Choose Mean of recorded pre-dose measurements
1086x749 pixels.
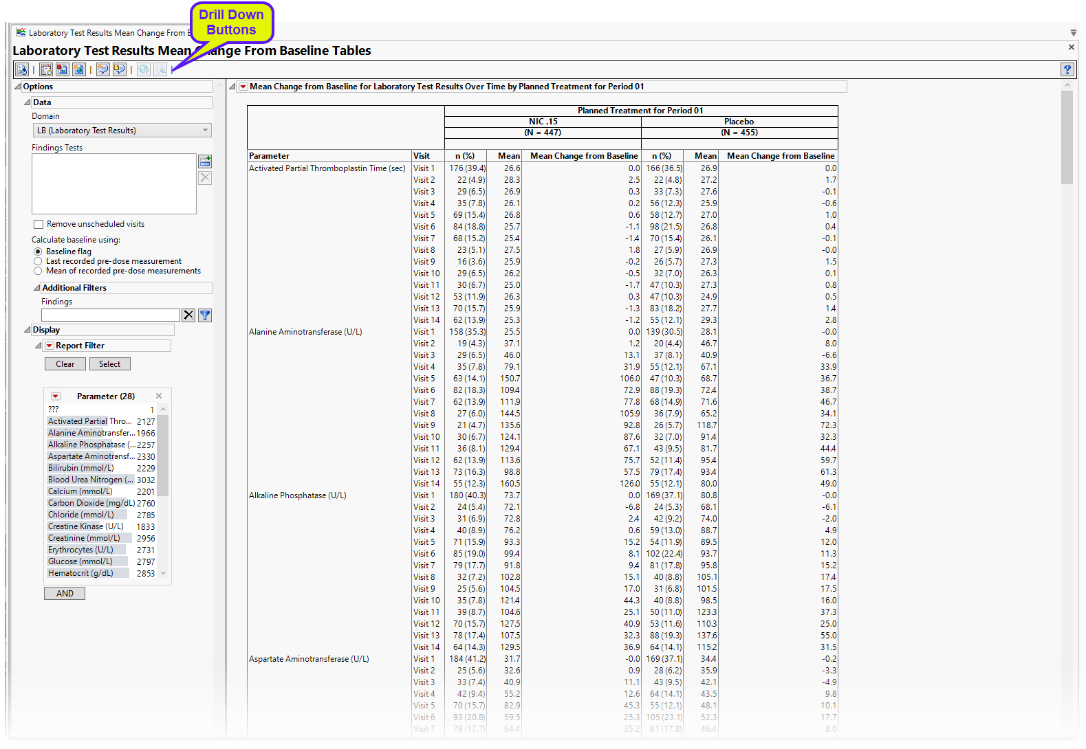point(39,271)
